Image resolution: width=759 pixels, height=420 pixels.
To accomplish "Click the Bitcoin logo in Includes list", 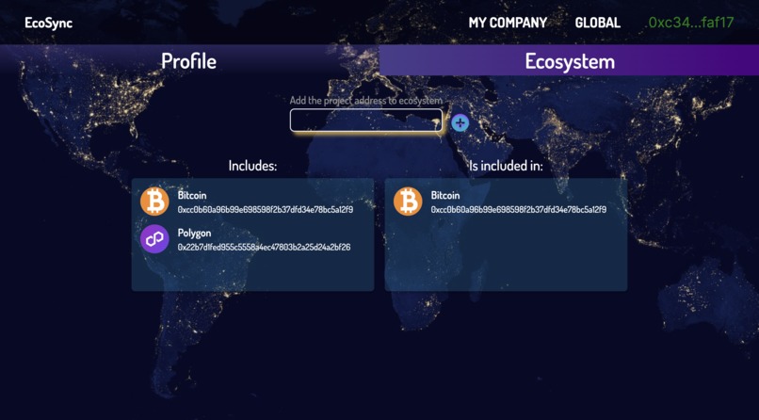I will tap(154, 202).
